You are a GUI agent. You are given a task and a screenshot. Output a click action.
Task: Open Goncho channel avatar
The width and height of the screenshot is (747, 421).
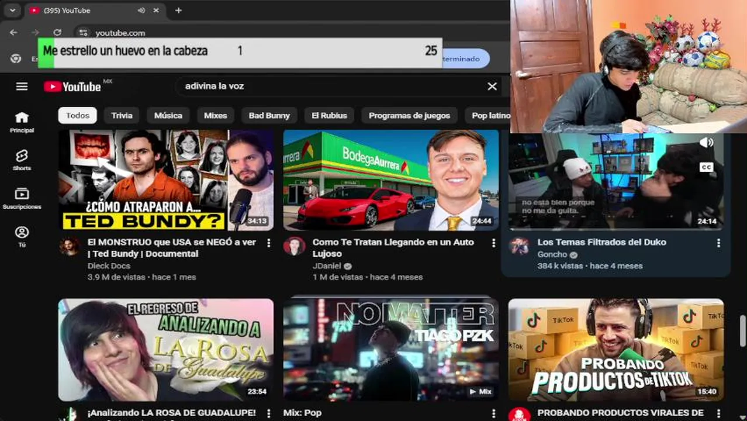[519, 246]
